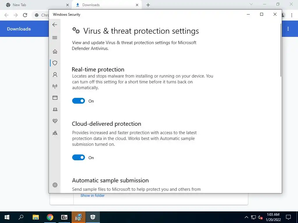Close the New Tab browser tab

pos(68,5)
